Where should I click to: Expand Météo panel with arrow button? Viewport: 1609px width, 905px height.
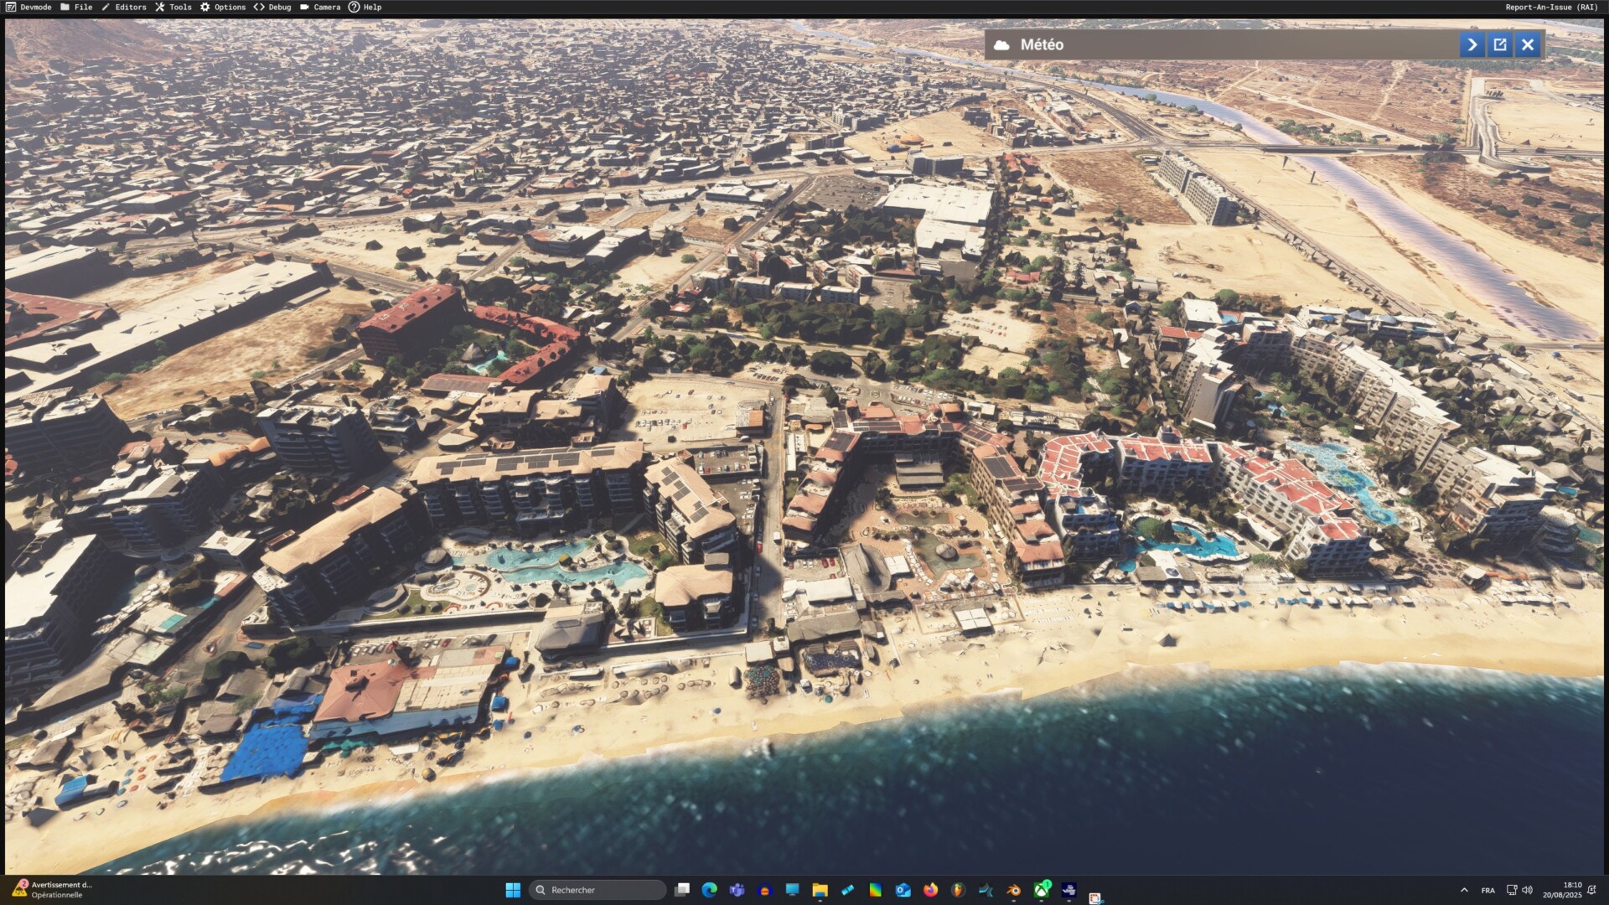pos(1472,44)
